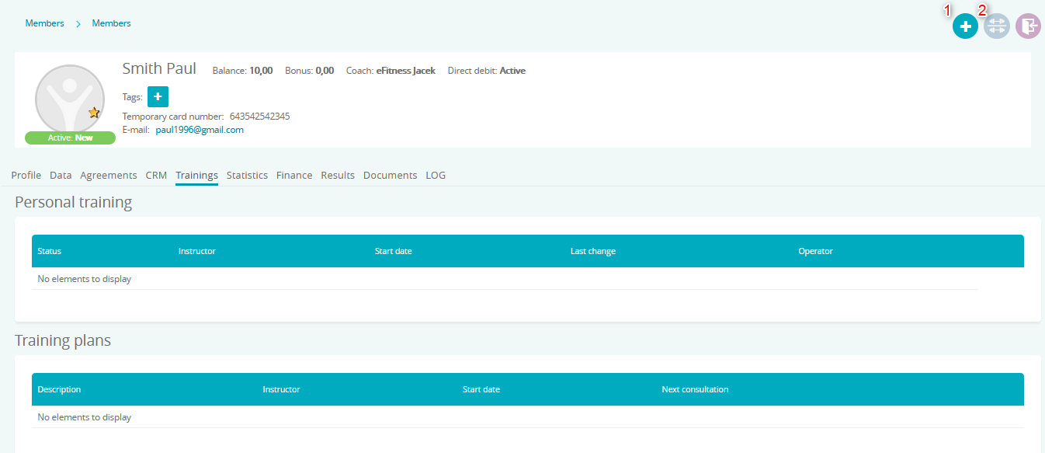Click the Description column header in Training plans
This screenshot has width=1045, height=453.
(59, 389)
